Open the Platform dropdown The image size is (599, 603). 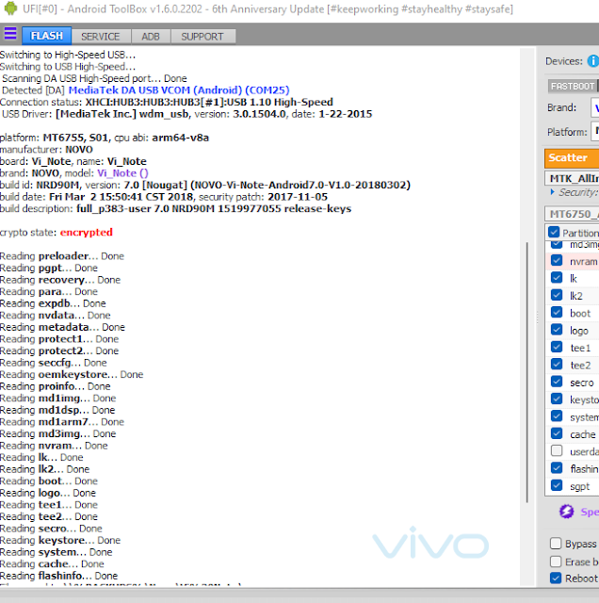click(594, 132)
